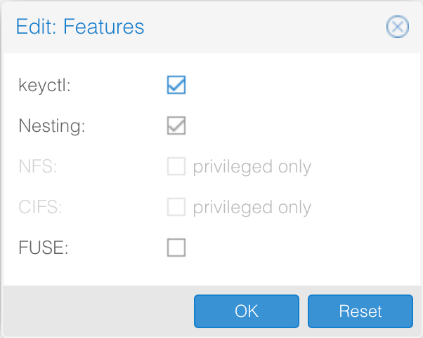Click the disabled NFS checkbox
423x338 pixels.
tap(176, 166)
